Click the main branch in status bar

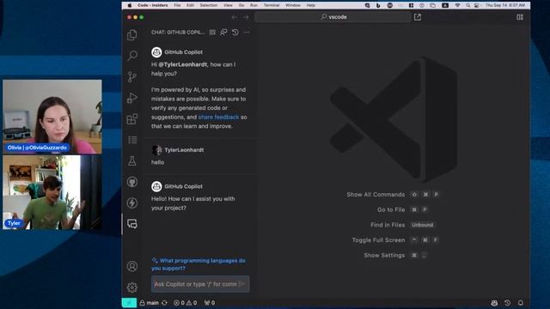coord(150,303)
